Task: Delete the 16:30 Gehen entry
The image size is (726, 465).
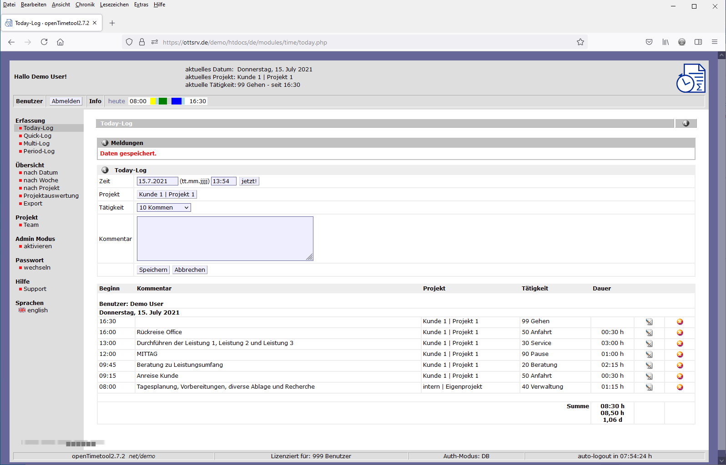Action: [680, 322]
